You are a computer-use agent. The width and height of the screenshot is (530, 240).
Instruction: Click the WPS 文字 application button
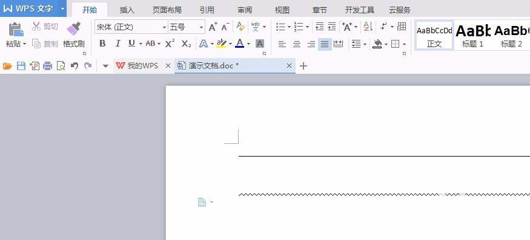[x=28, y=8]
